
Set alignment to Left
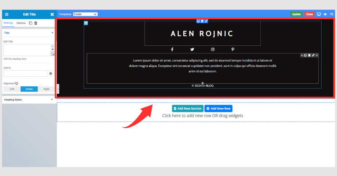coord(12,89)
